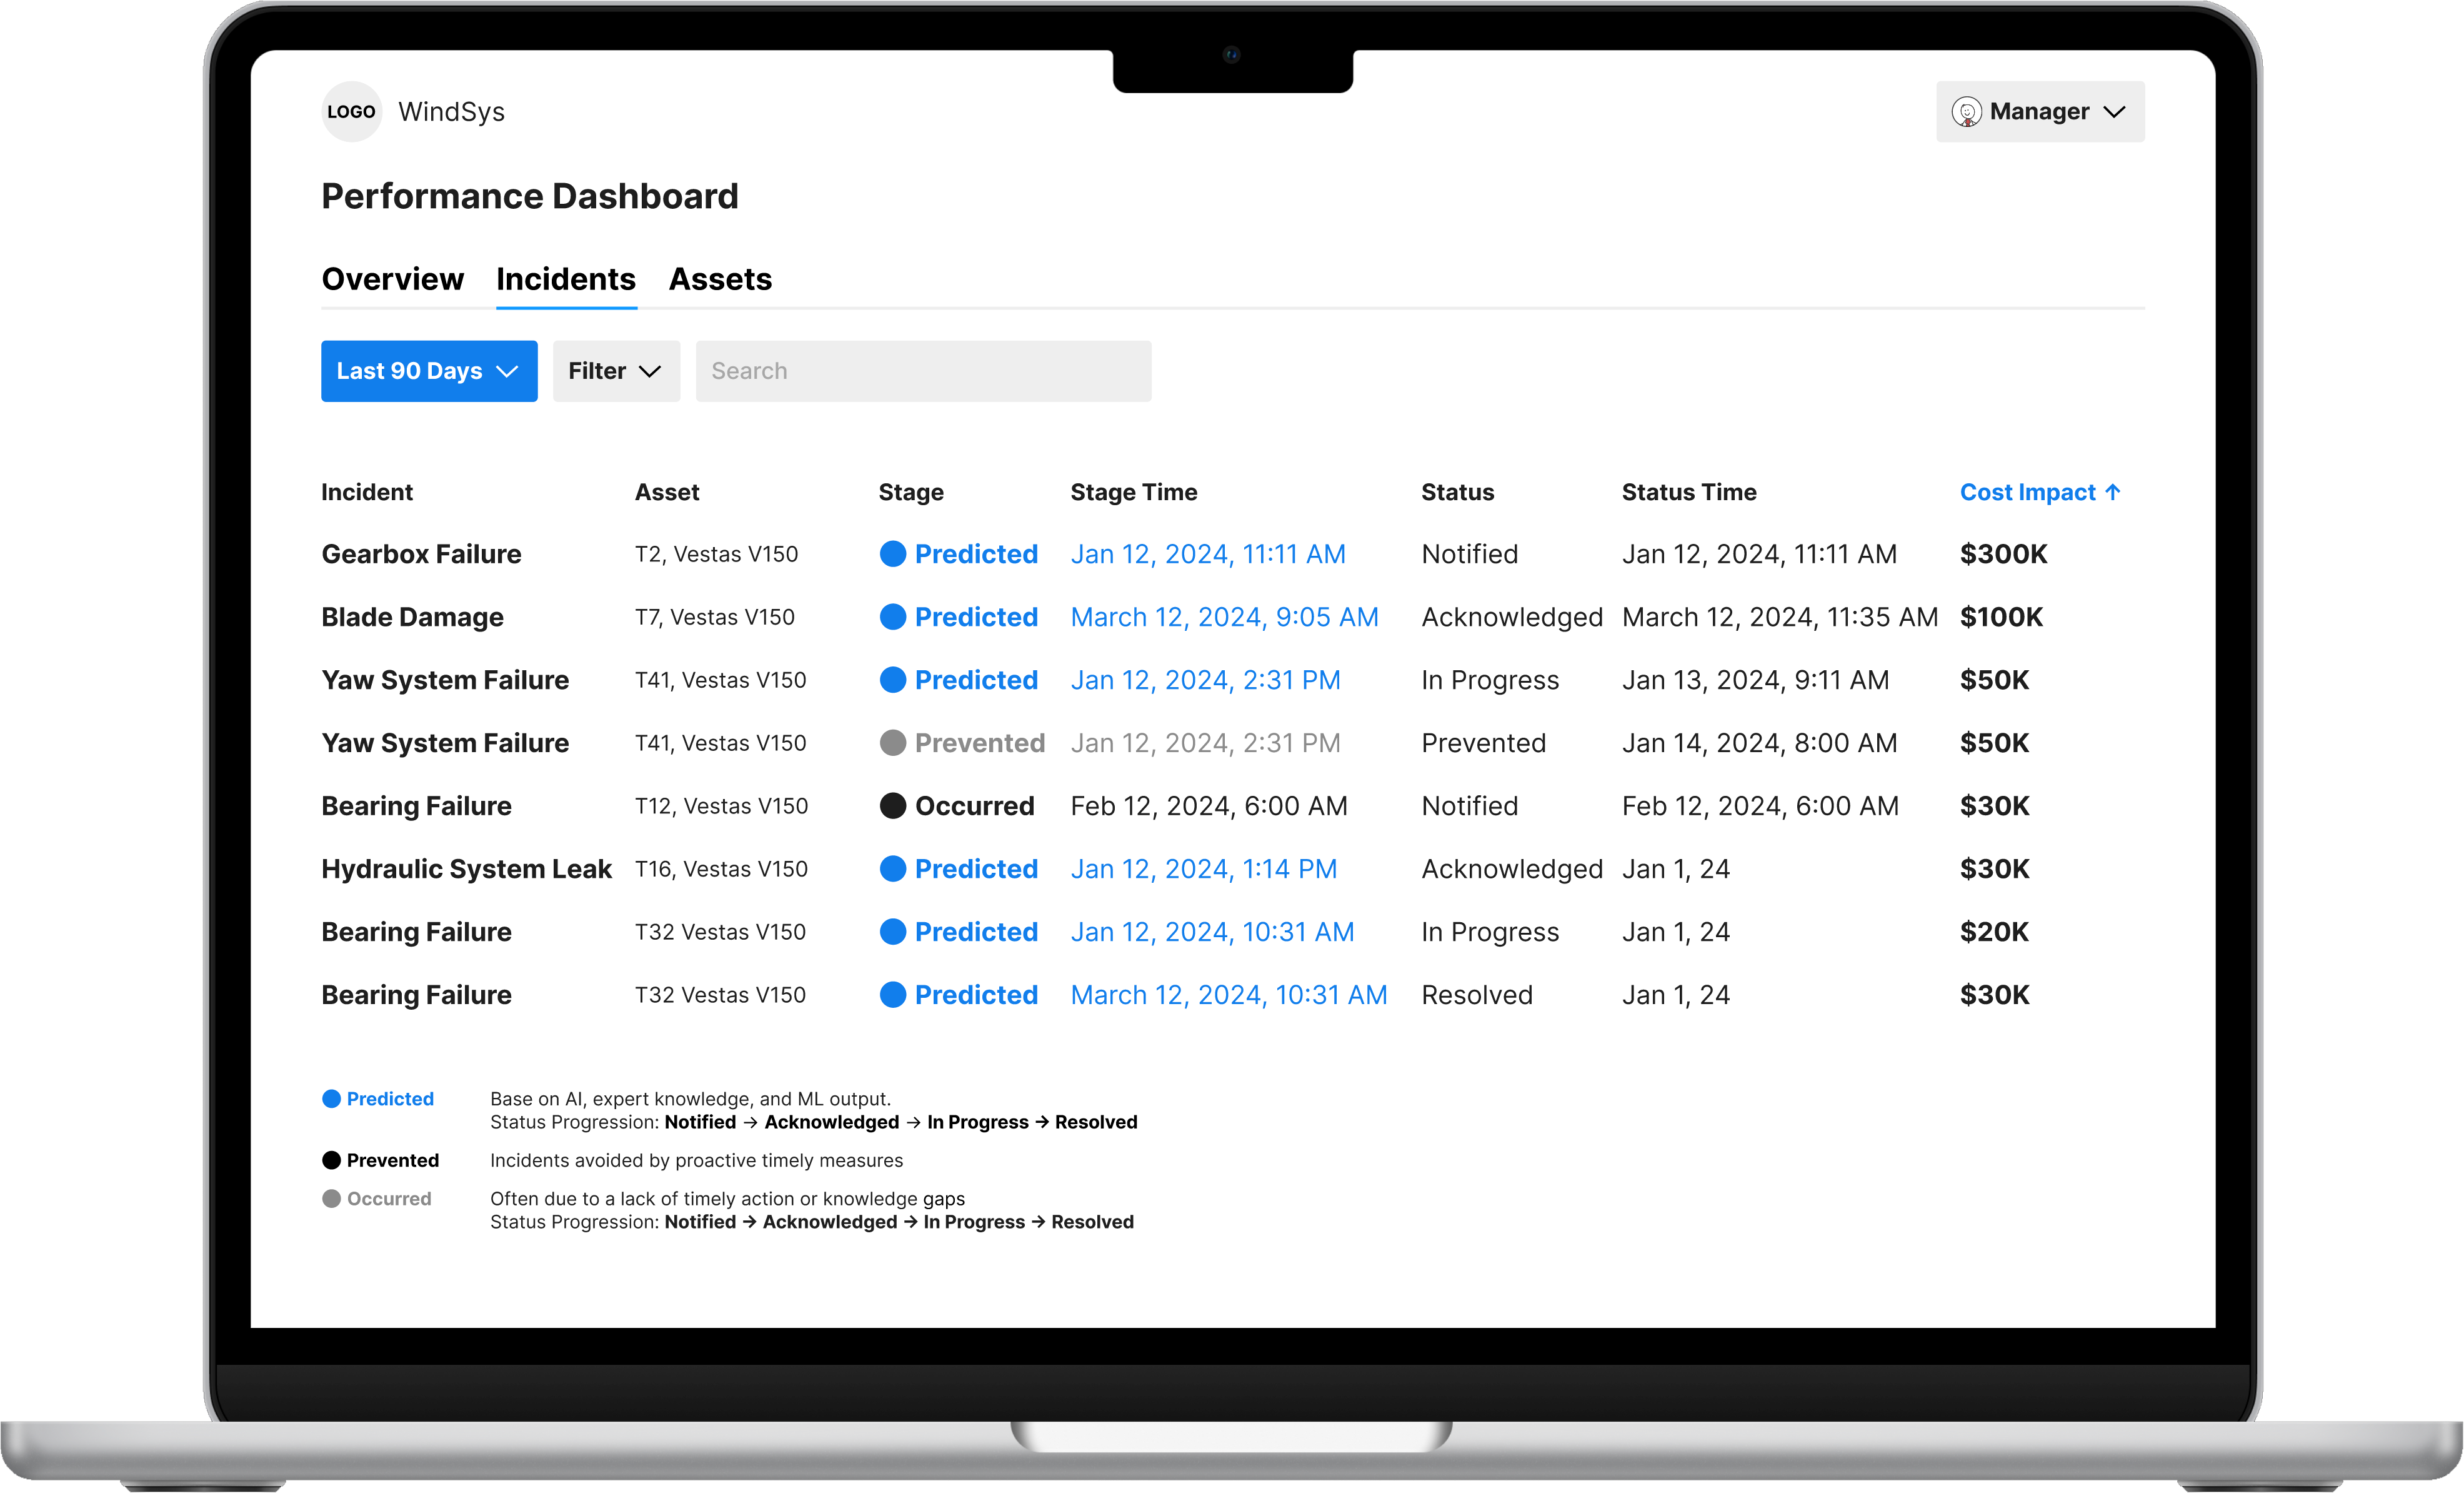The width and height of the screenshot is (2464, 1493).
Task: Click the Manager avatar icon
Action: [x=1966, y=111]
